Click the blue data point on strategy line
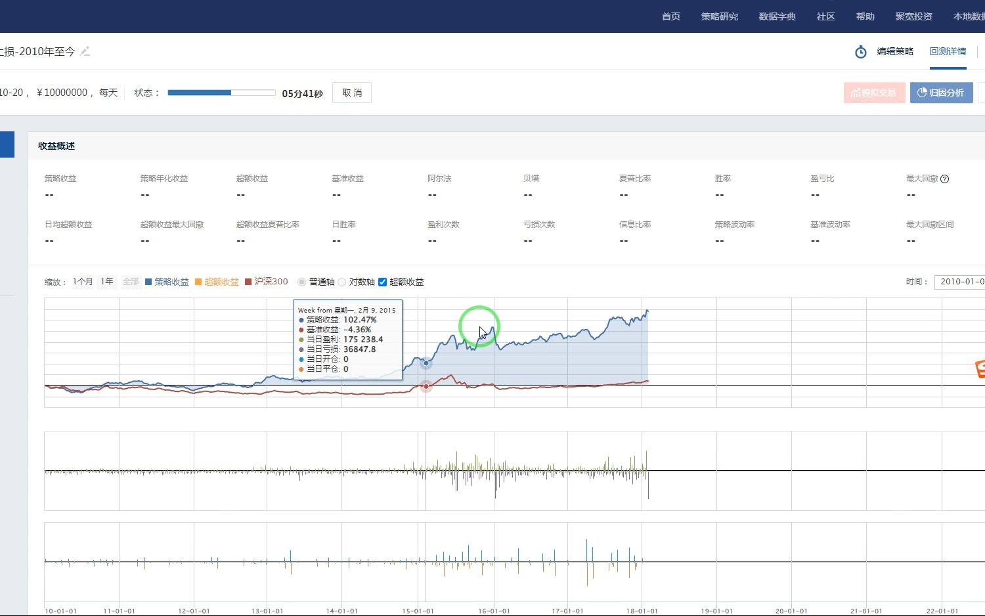 click(426, 363)
